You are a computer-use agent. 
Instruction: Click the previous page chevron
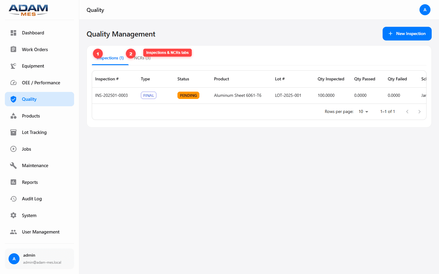(x=407, y=111)
